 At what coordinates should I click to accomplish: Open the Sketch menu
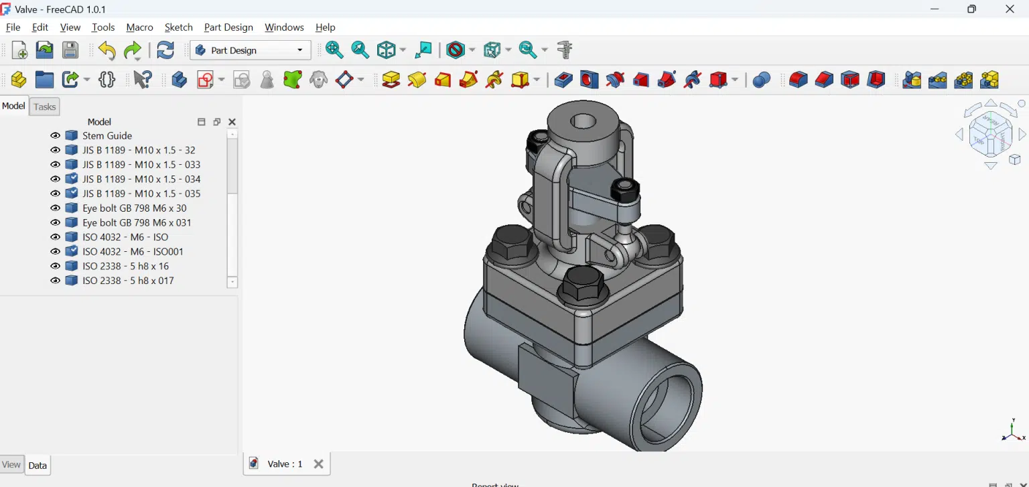[178, 27]
